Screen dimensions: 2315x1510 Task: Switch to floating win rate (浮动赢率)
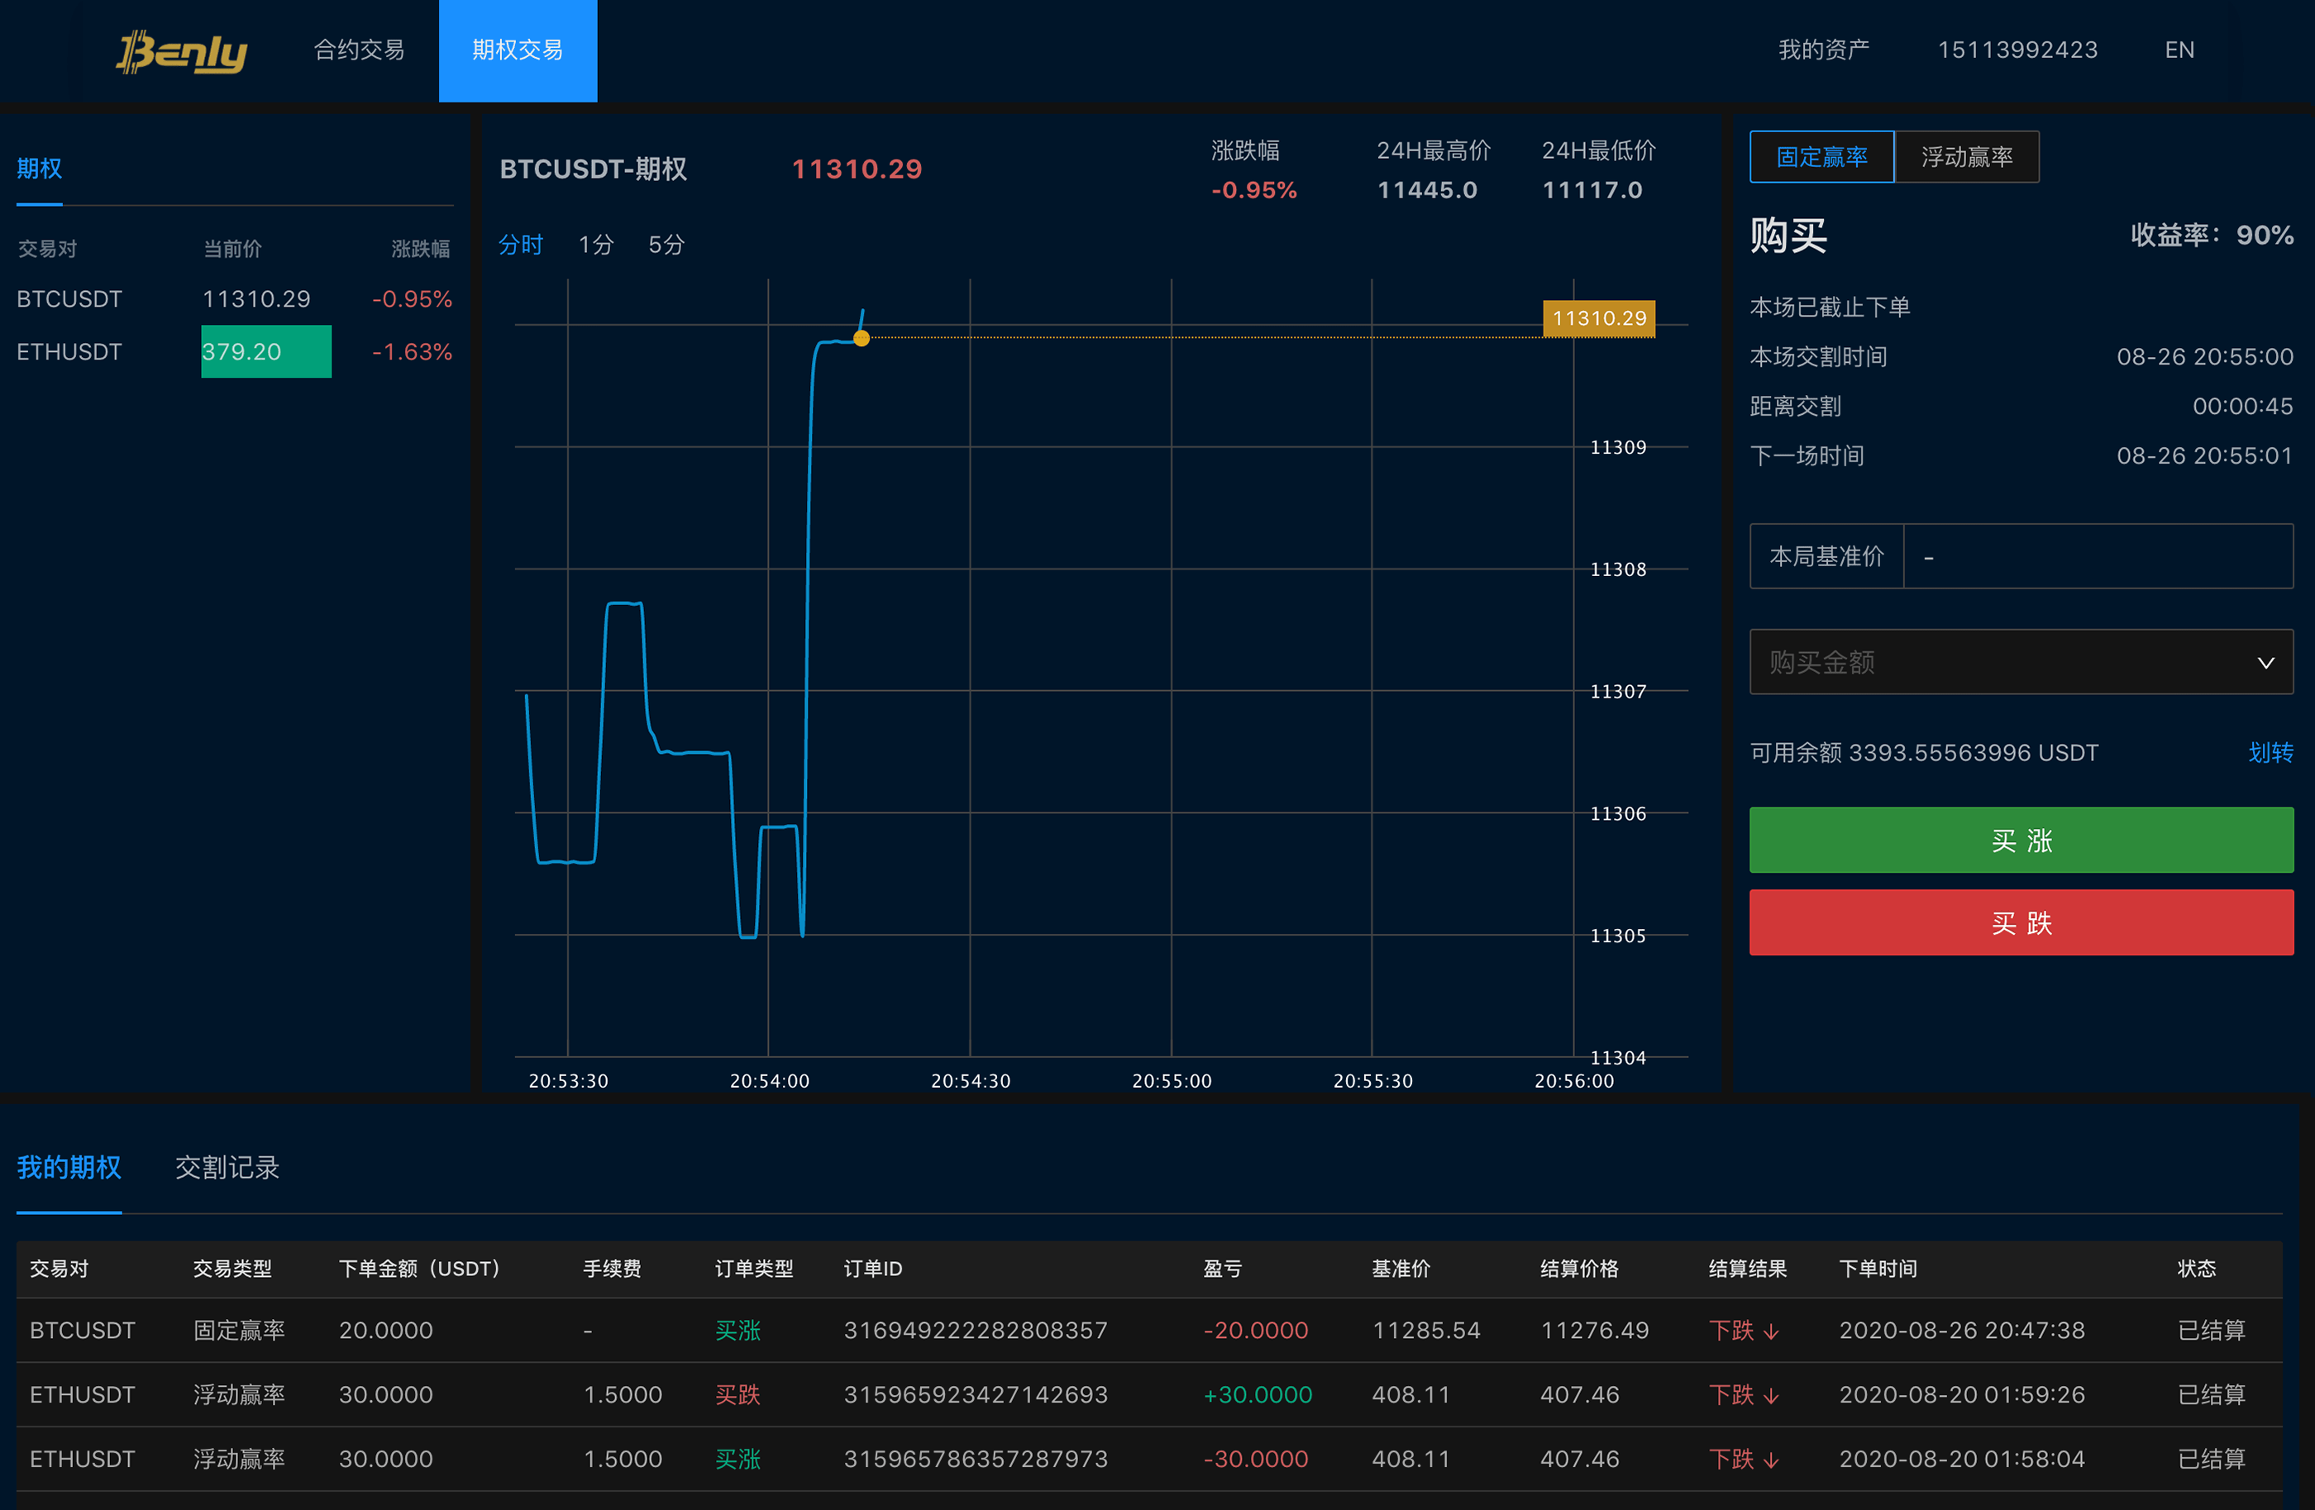[x=1966, y=156]
